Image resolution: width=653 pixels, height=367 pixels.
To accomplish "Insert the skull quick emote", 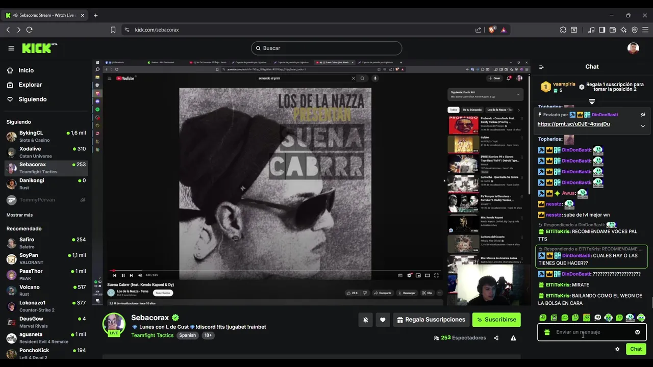I will coord(597,318).
